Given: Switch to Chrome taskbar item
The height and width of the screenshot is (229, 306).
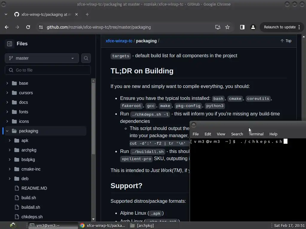Looking at the screenshot, I should click(x=103, y=225).
